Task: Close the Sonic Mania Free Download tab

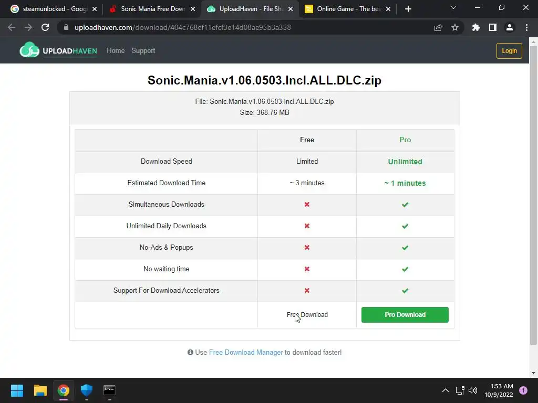Action: point(193,9)
